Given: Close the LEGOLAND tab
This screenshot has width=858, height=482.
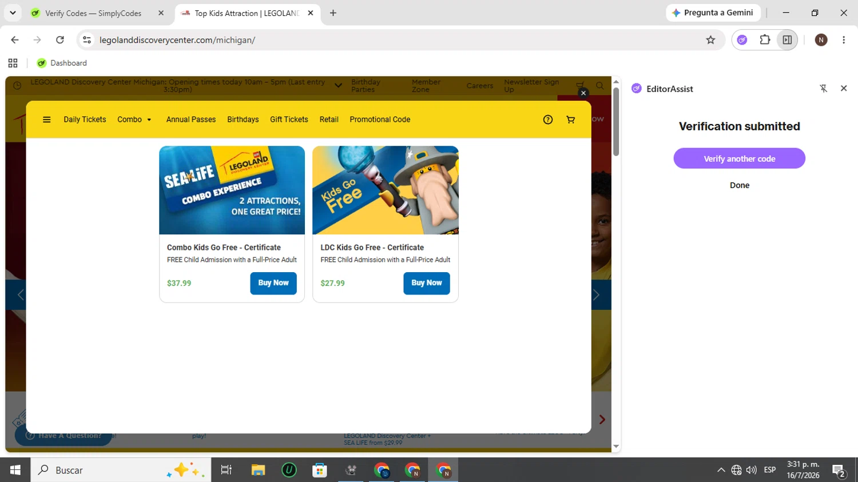Looking at the screenshot, I should tap(311, 13).
